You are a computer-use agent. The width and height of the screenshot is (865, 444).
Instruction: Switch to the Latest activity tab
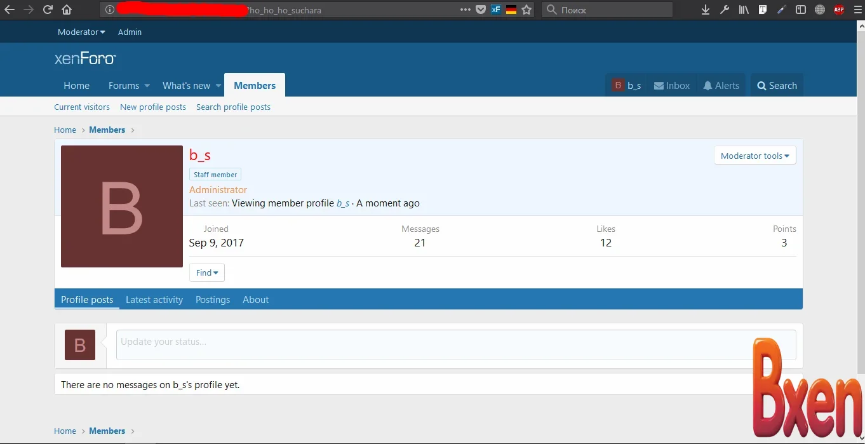pos(154,300)
